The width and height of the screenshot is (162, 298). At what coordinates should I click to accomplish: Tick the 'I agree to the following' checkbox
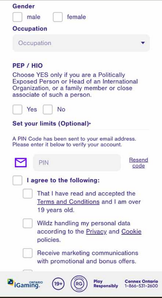pos(17,180)
